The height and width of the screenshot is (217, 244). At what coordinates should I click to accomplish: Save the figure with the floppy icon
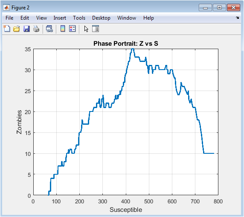tap(26, 29)
